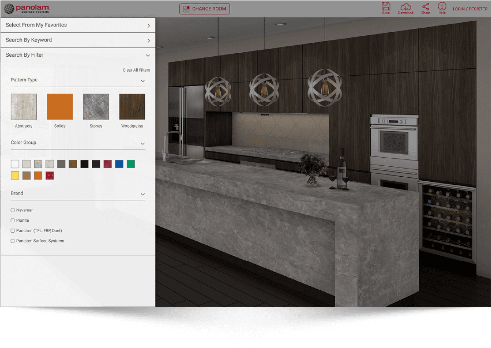Select the Woodgrains pattern thumbnail
Viewport: 491px width, 348px height.
(x=132, y=107)
